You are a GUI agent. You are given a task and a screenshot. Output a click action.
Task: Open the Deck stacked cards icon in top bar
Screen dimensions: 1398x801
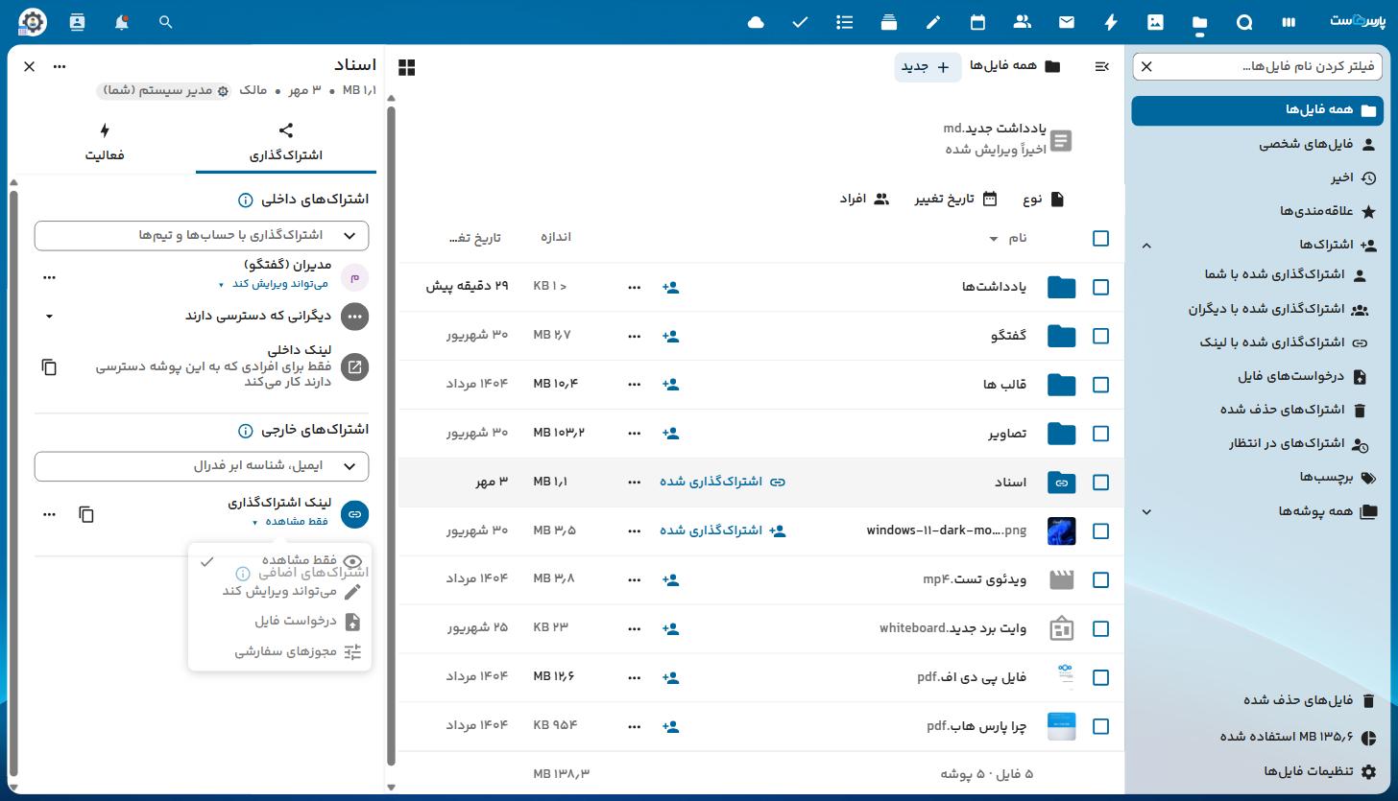pos(889,22)
